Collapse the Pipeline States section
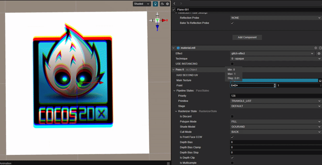Image resolution: width=322 pixels, height=165 pixels. tap(174, 90)
